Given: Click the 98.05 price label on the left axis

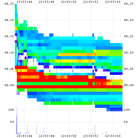Looking at the screenshot, I should point(9,69).
